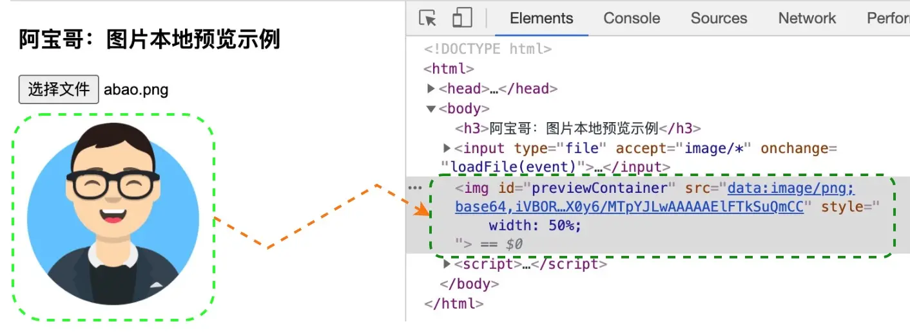Image resolution: width=910 pixels, height=333 pixels.
Task: Expand the head node
Action: click(x=431, y=89)
